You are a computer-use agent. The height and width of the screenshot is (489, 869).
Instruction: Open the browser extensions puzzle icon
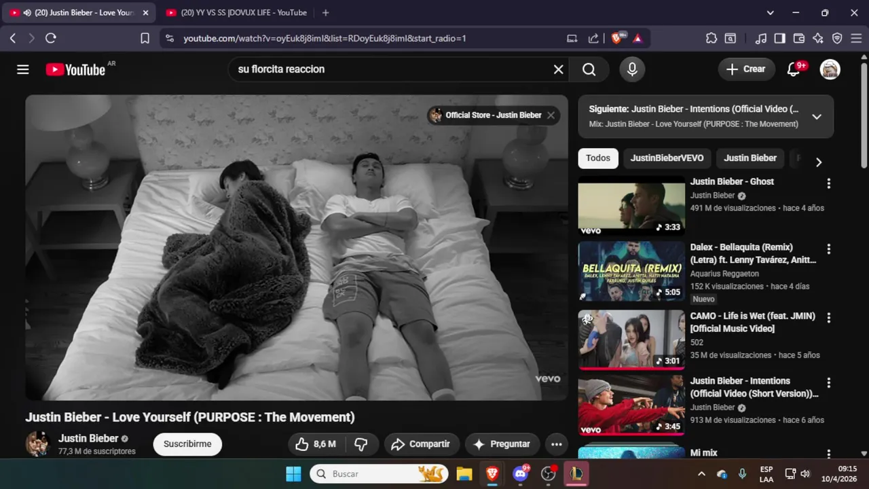click(x=711, y=39)
